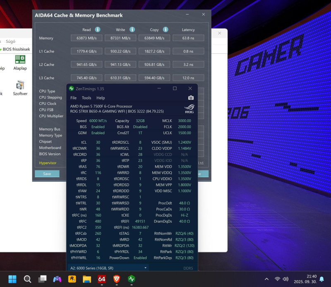Viewport: 331px width, 287px height.
Task: Open volume control in system tray
Action: tap(285, 279)
